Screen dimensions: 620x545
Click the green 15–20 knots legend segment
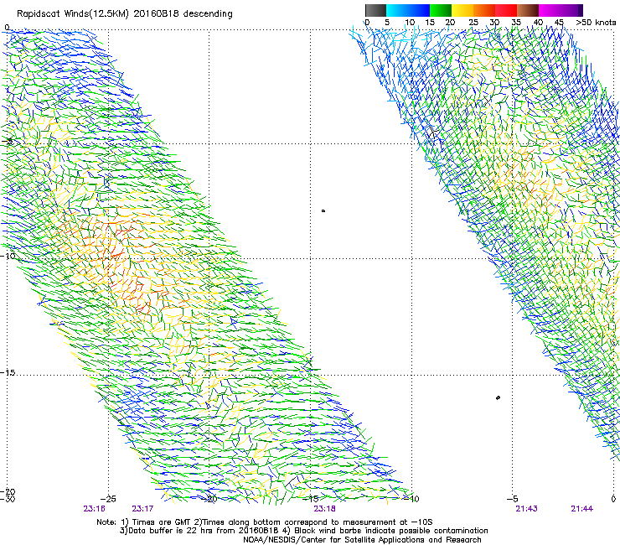(441, 10)
